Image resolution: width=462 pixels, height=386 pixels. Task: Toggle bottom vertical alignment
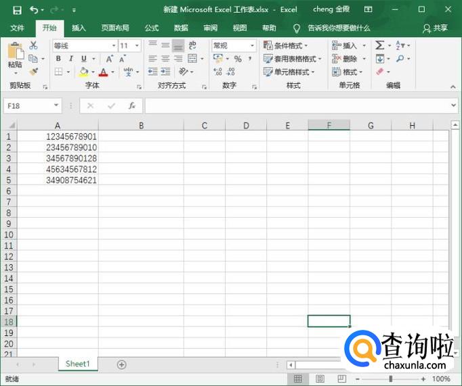[x=178, y=45]
